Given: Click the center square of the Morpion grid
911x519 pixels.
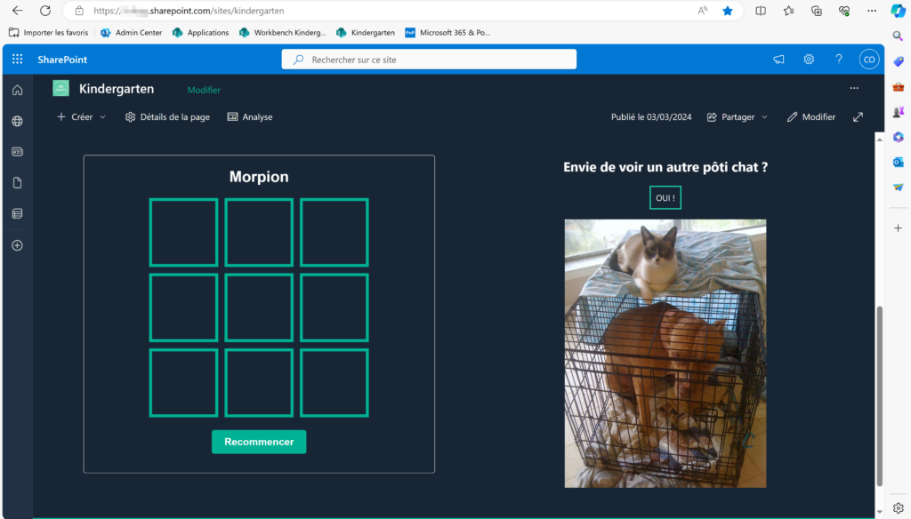Looking at the screenshot, I should coord(259,307).
